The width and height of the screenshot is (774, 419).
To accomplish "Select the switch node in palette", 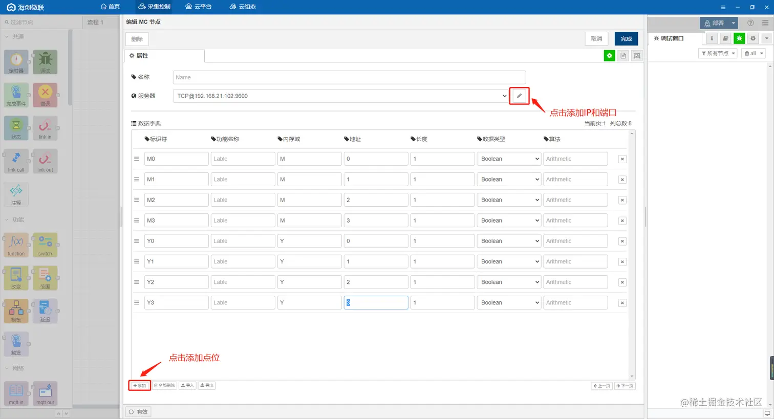I will pos(45,245).
